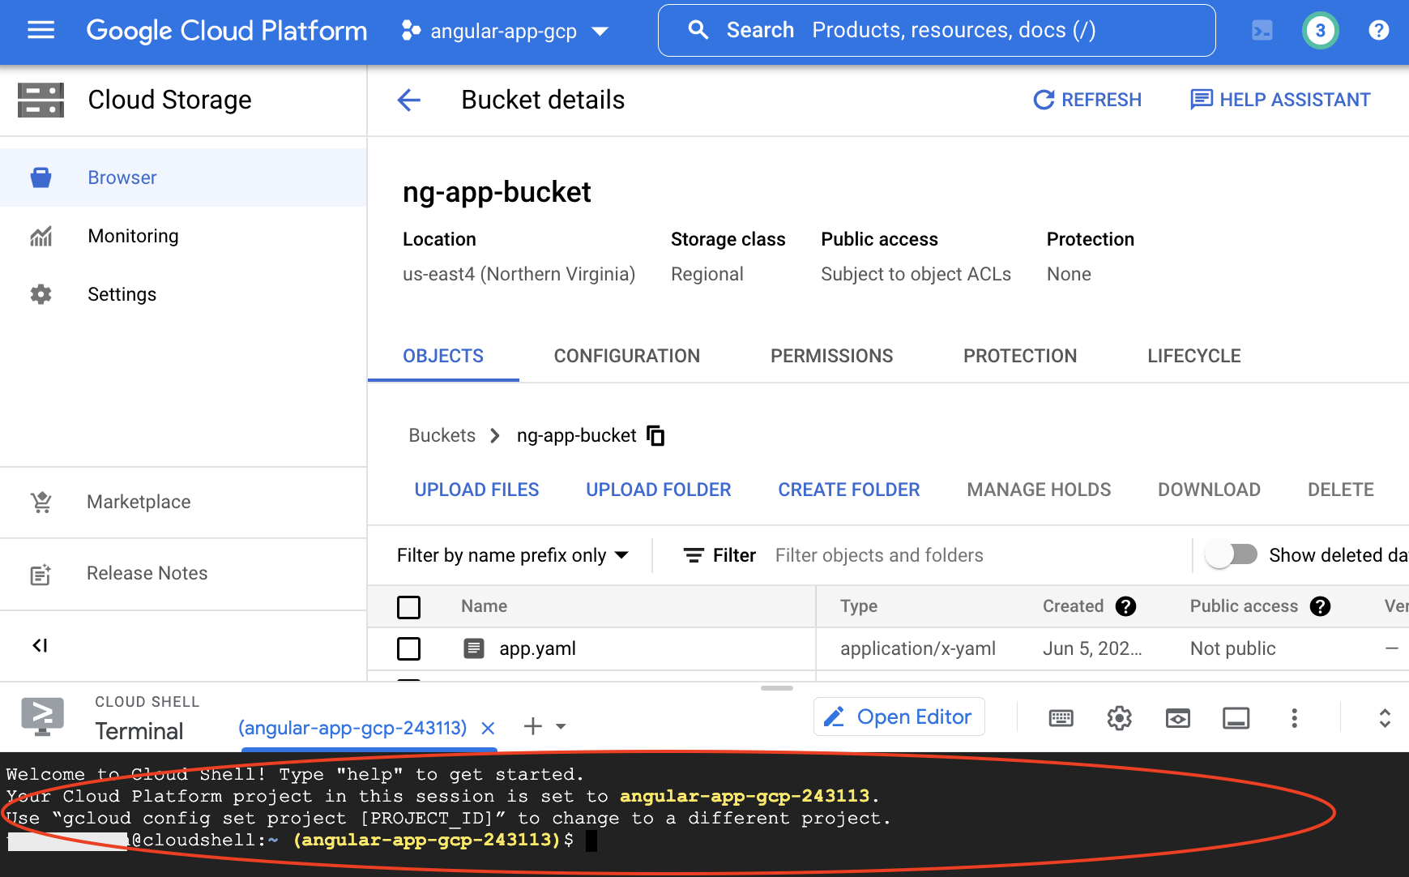Collapse the left navigation panel

[x=40, y=645]
